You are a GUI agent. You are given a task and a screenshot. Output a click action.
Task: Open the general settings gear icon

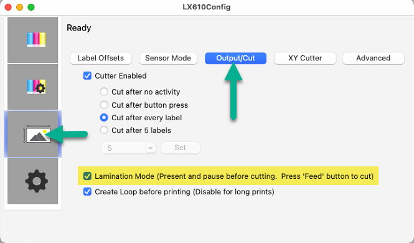(33, 181)
